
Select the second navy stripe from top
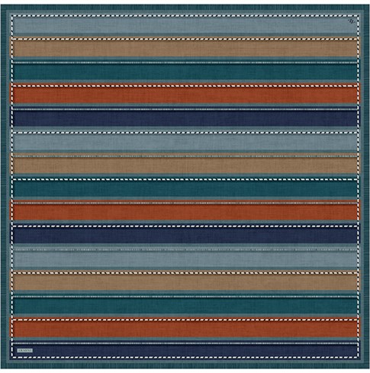[x=185, y=235]
